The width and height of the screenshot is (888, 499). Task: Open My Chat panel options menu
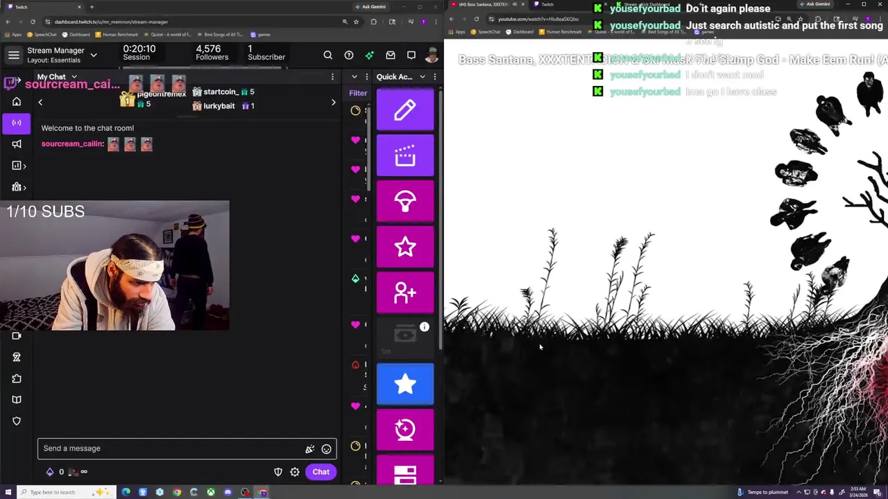tap(332, 77)
